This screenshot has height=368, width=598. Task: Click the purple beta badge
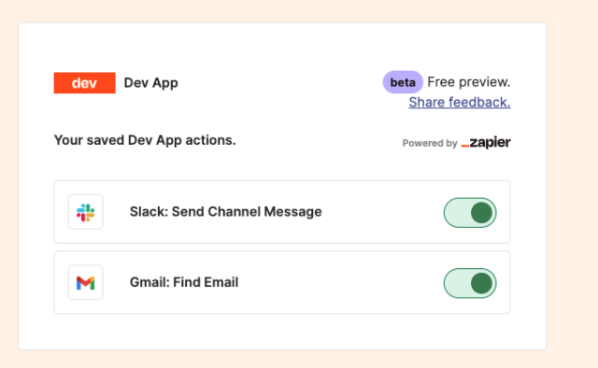pyautogui.click(x=403, y=82)
